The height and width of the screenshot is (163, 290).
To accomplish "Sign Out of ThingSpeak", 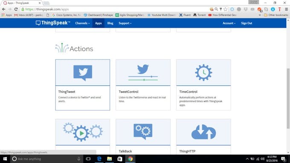I will [246, 23].
